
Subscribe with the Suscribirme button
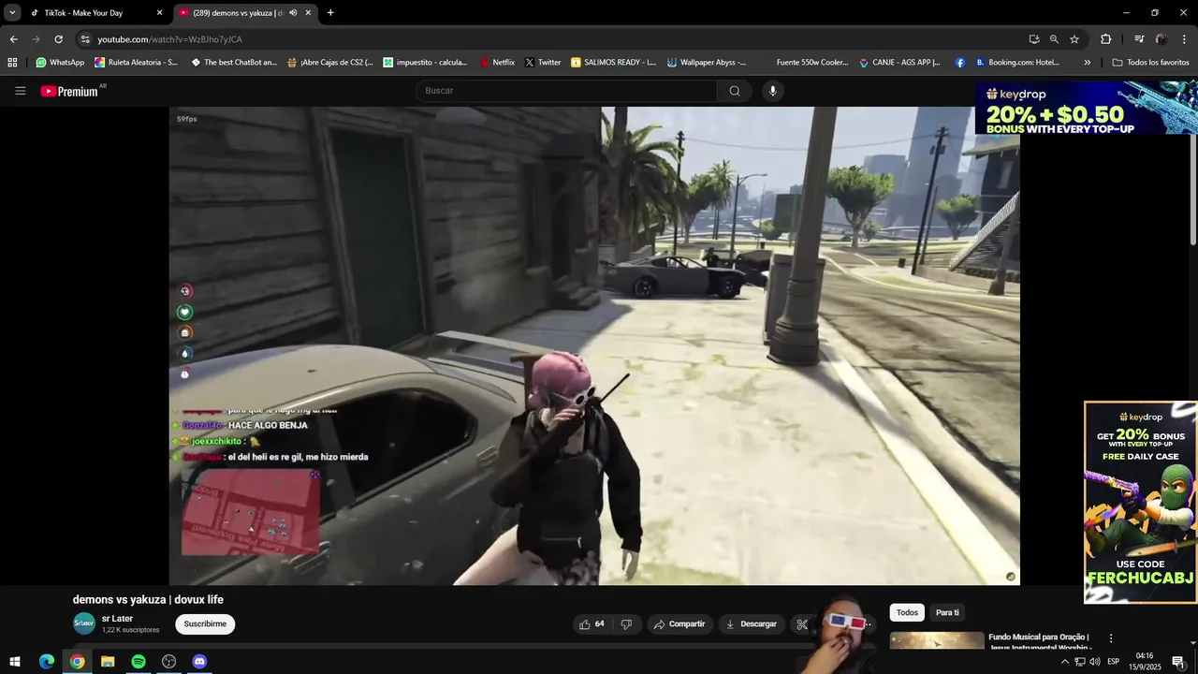[x=205, y=624]
